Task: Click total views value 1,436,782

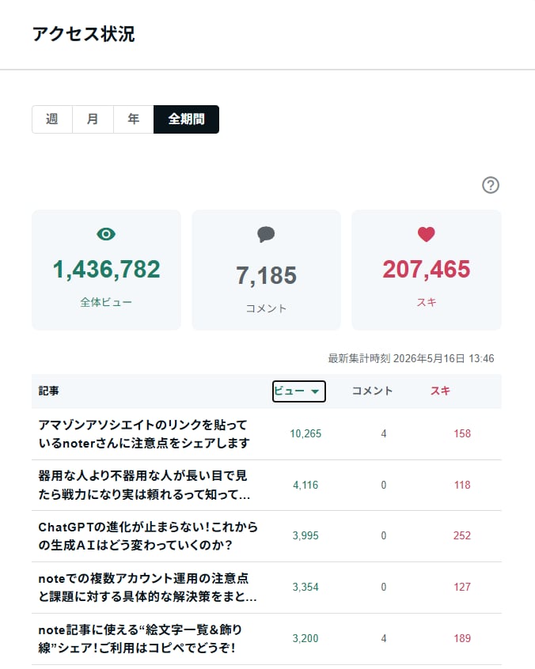Action: (x=106, y=269)
